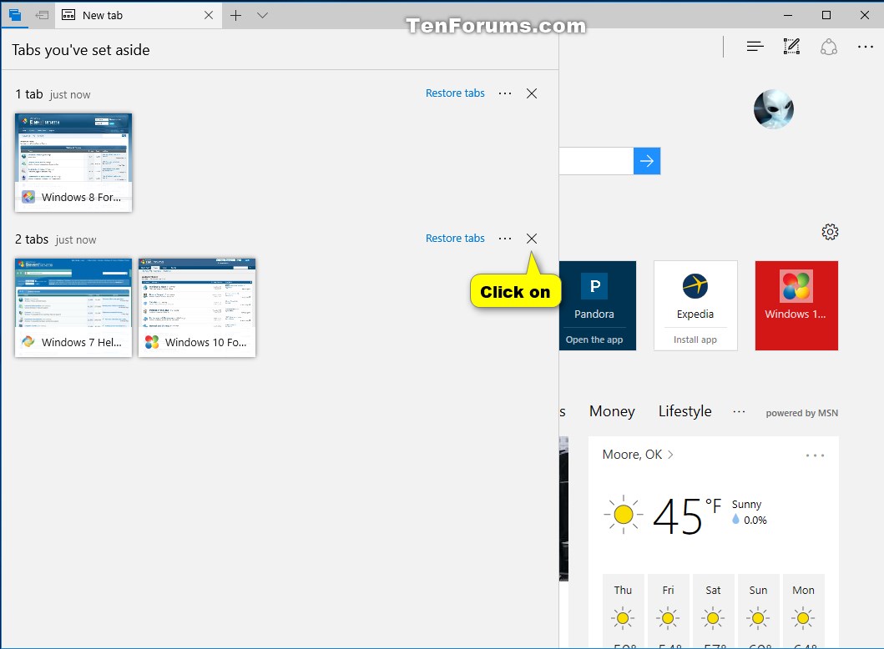Submit search with blue arrow button
The image size is (884, 649).
[647, 161]
